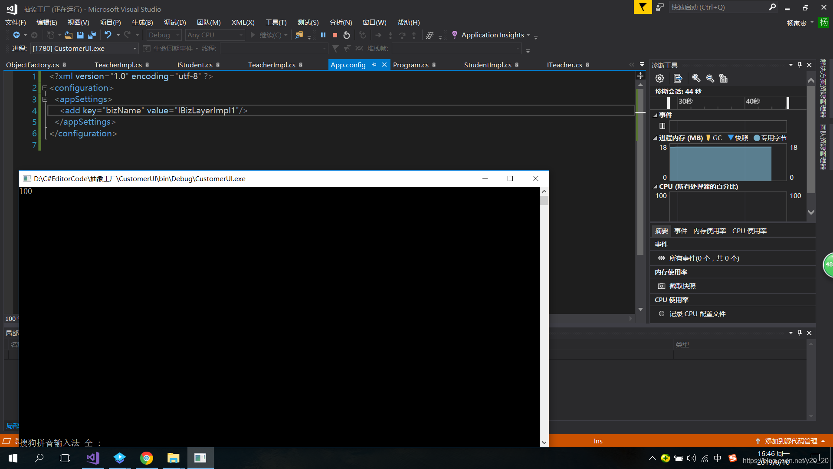The width and height of the screenshot is (833, 469).
Task: Click the notifications flag icon in title bar
Action: 643,7
